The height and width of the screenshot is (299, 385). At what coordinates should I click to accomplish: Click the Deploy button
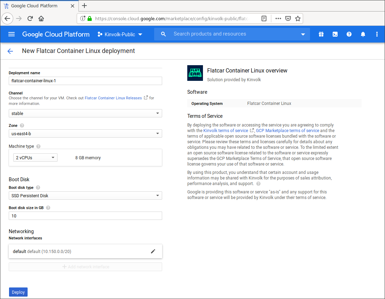click(18, 292)
